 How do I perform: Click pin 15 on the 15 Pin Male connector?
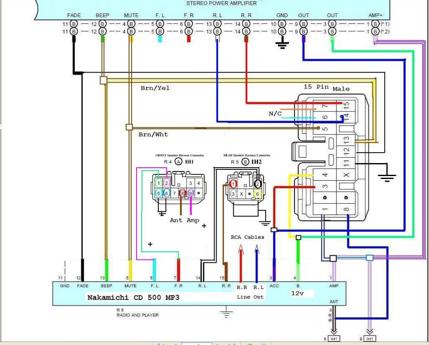pyautogui.click(x=346, y=106)
